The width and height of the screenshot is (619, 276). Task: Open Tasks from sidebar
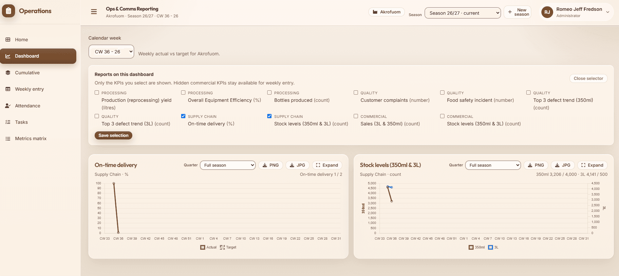coord(38,122)
